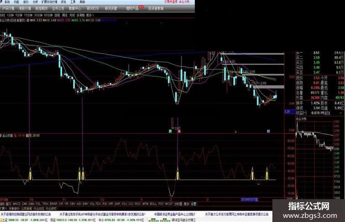Select 月线 monthly chart period

coord(72,15)
